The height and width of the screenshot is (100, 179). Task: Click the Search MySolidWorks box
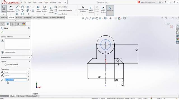[148, 2]
